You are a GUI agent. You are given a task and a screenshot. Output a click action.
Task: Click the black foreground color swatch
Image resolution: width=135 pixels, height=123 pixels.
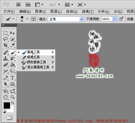pyautogui.click(x=7, y=106)
